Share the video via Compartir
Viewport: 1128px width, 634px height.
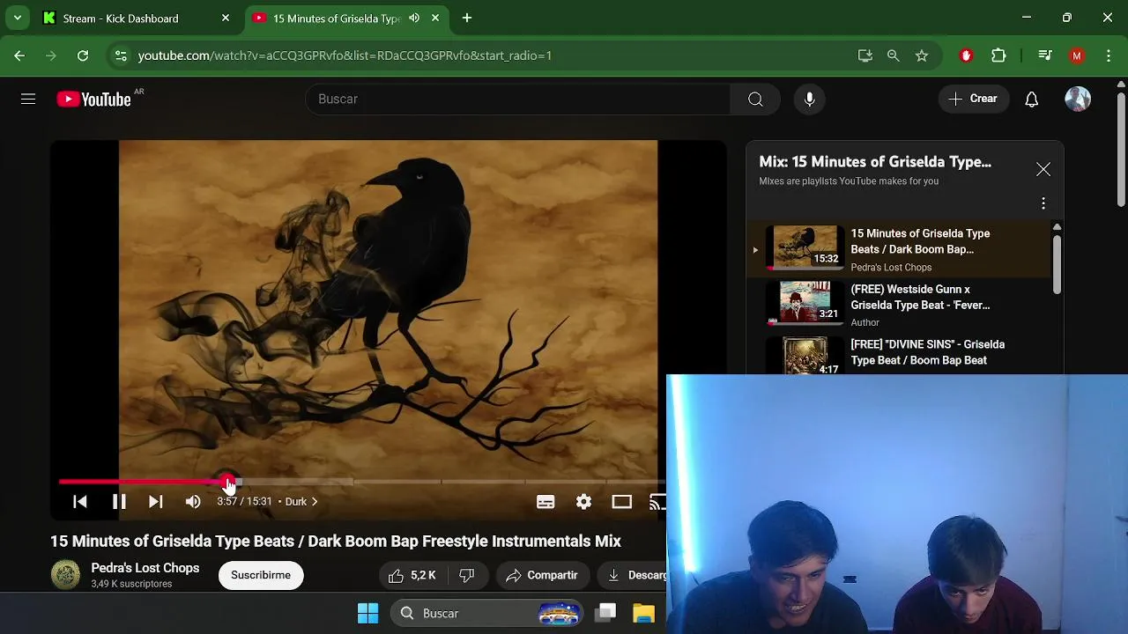click(x=542, y=575)
